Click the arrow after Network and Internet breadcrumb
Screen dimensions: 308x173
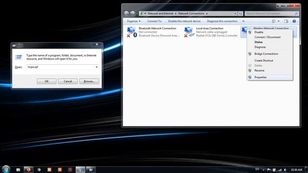(x=176, y=13)
